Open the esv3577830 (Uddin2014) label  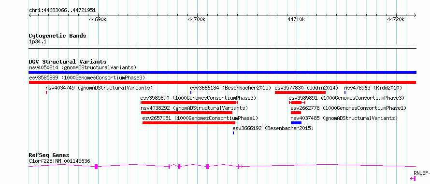[x=307, y=88]
